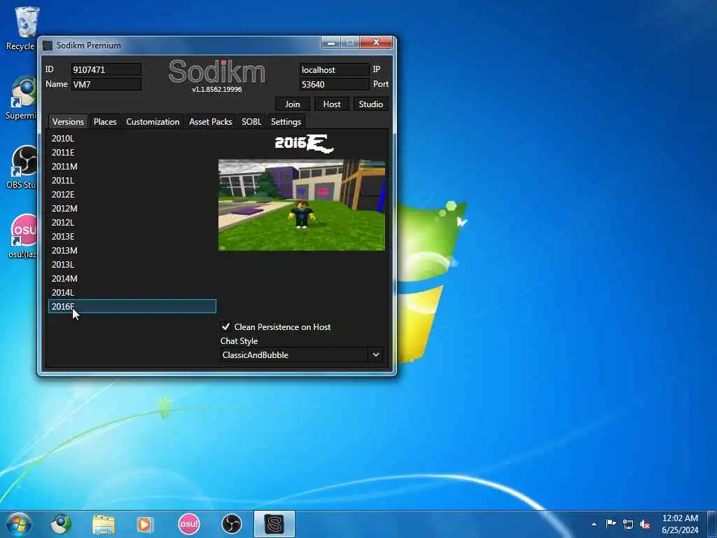Switch to the Customization tab
The width and height of the screenshot is (717, 538).
pyautogui.click(x=153, y=122)
